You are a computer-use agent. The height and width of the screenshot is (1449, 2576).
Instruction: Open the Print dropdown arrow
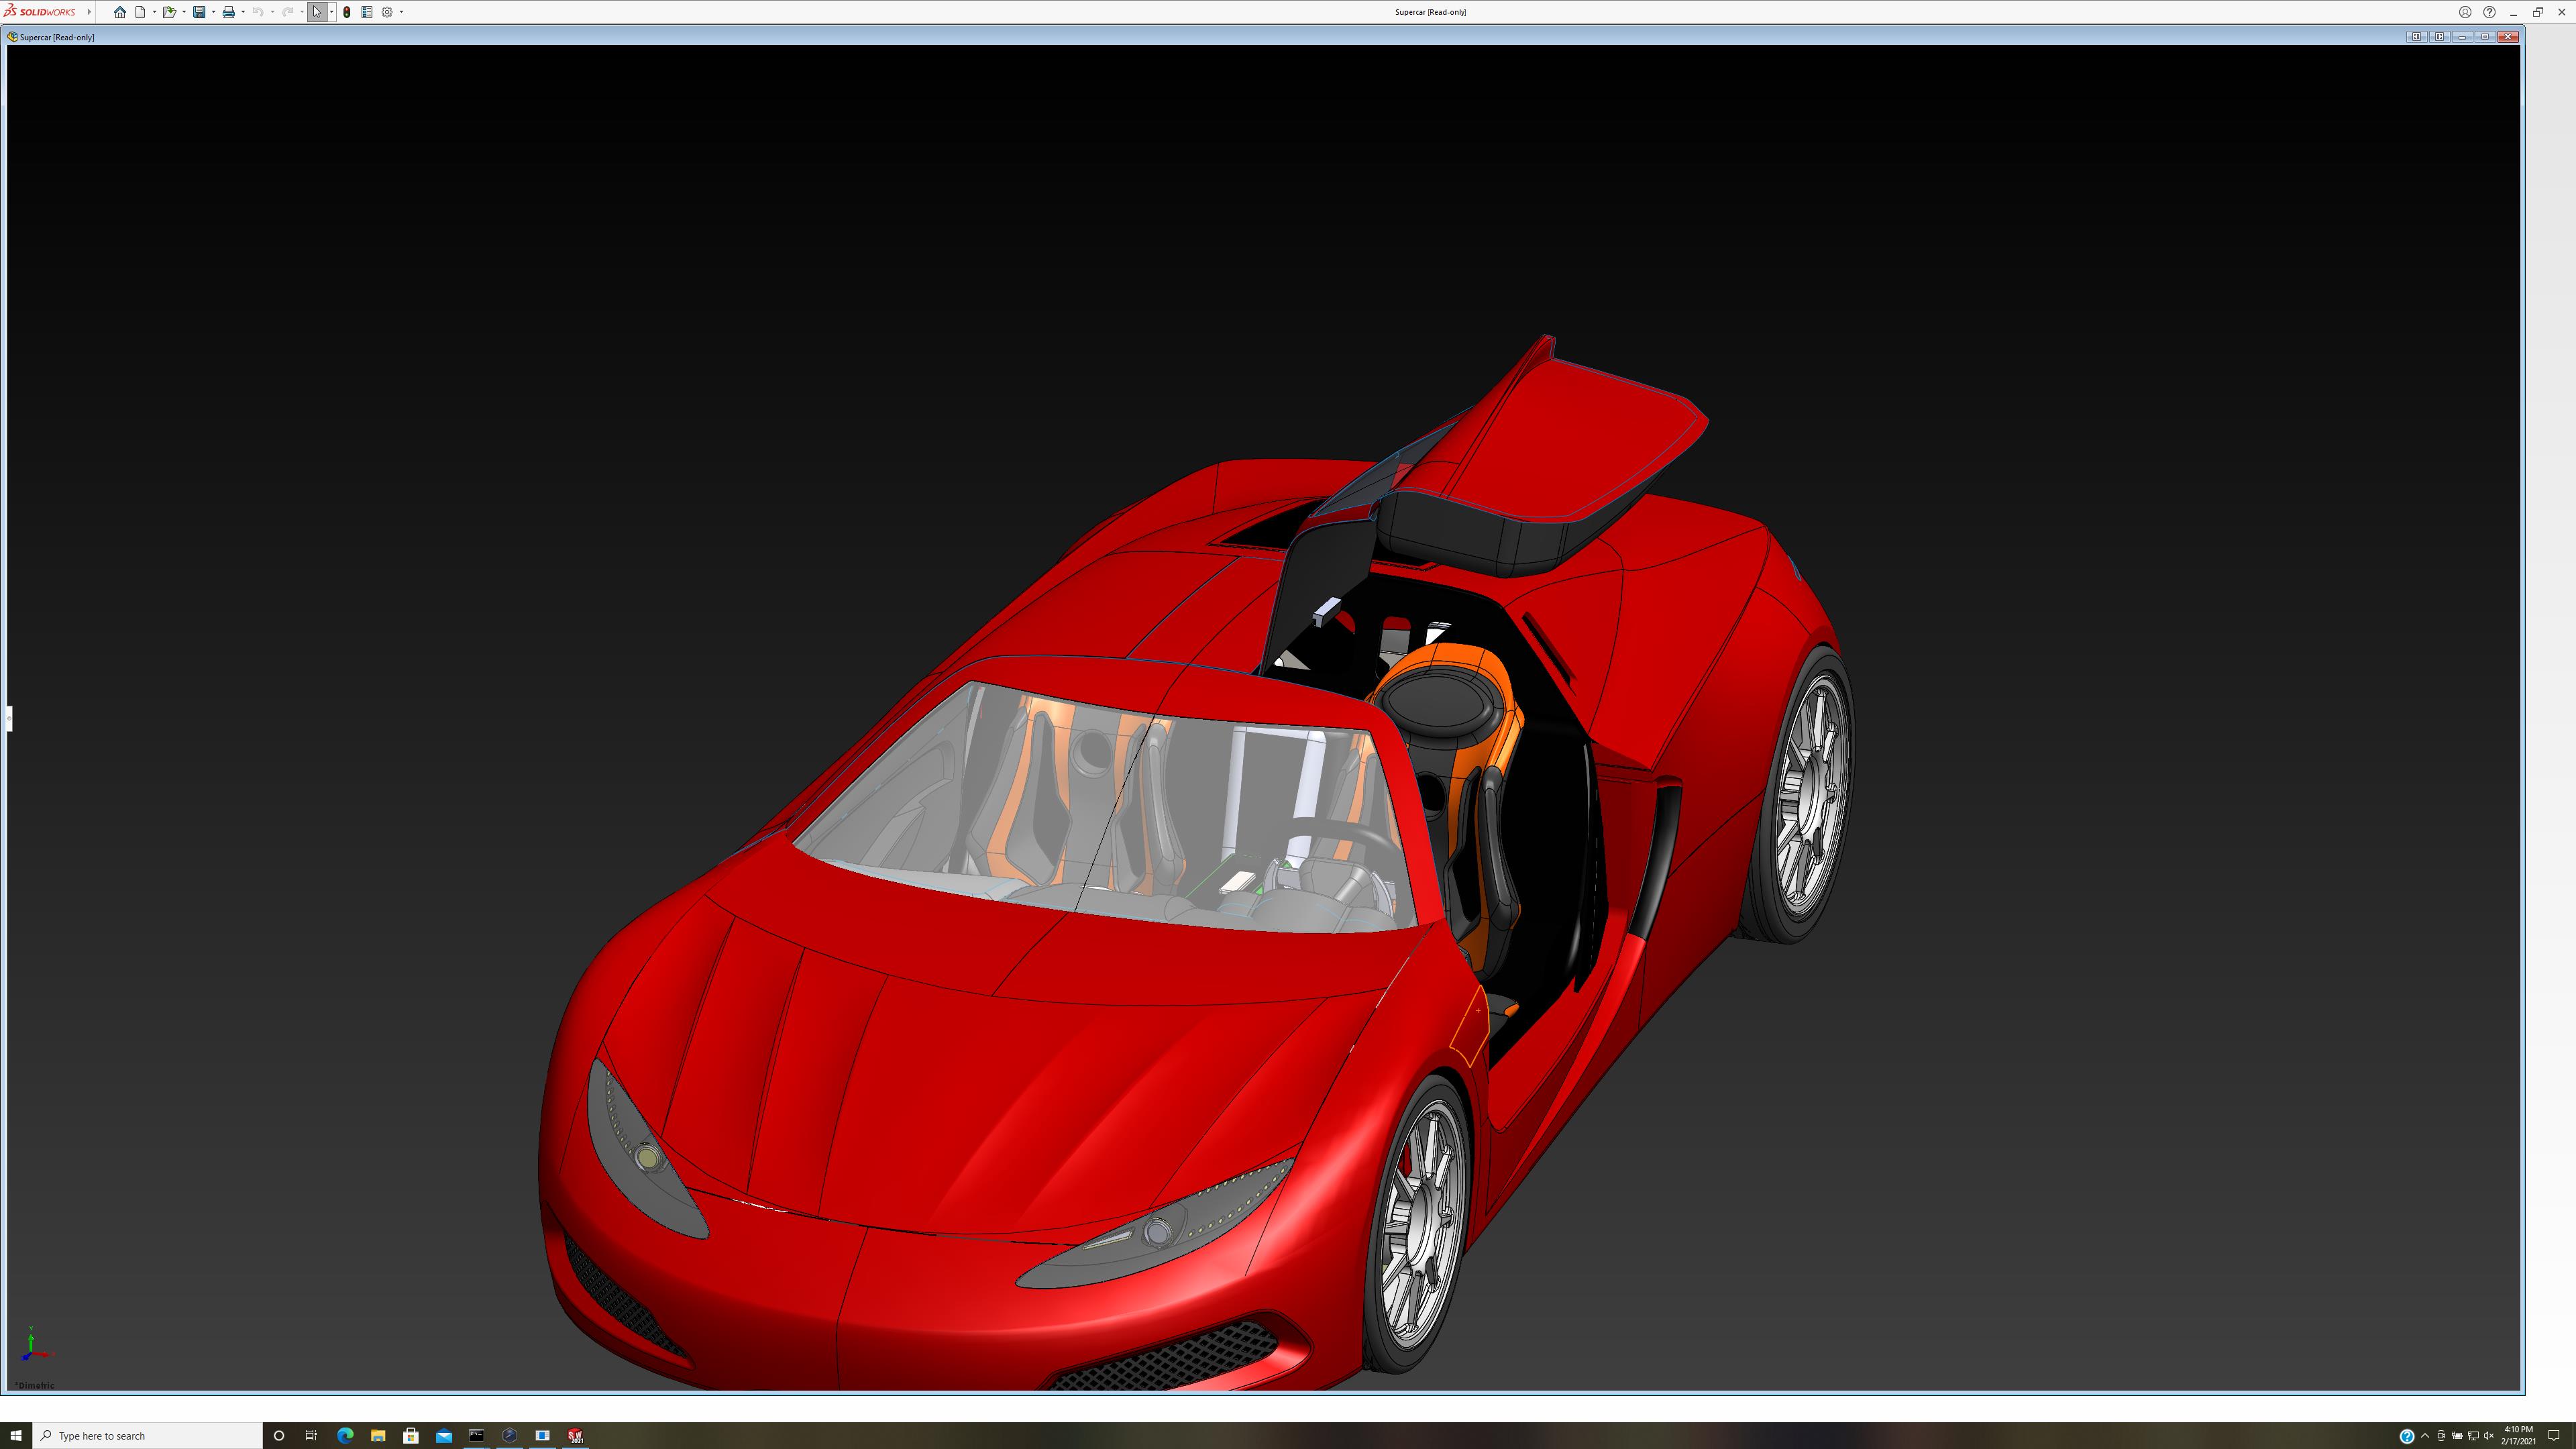pyautogui.click(x=243, y=12)
